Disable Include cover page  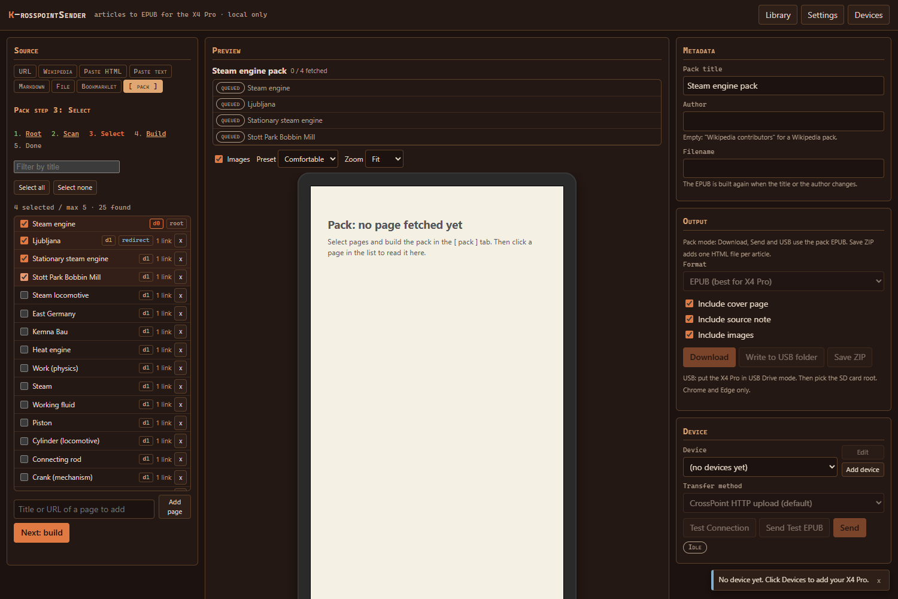point(689,303)
